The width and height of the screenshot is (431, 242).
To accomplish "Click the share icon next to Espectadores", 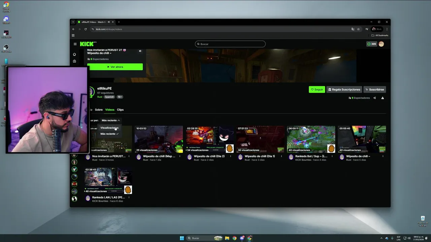I will click(374, 98).
